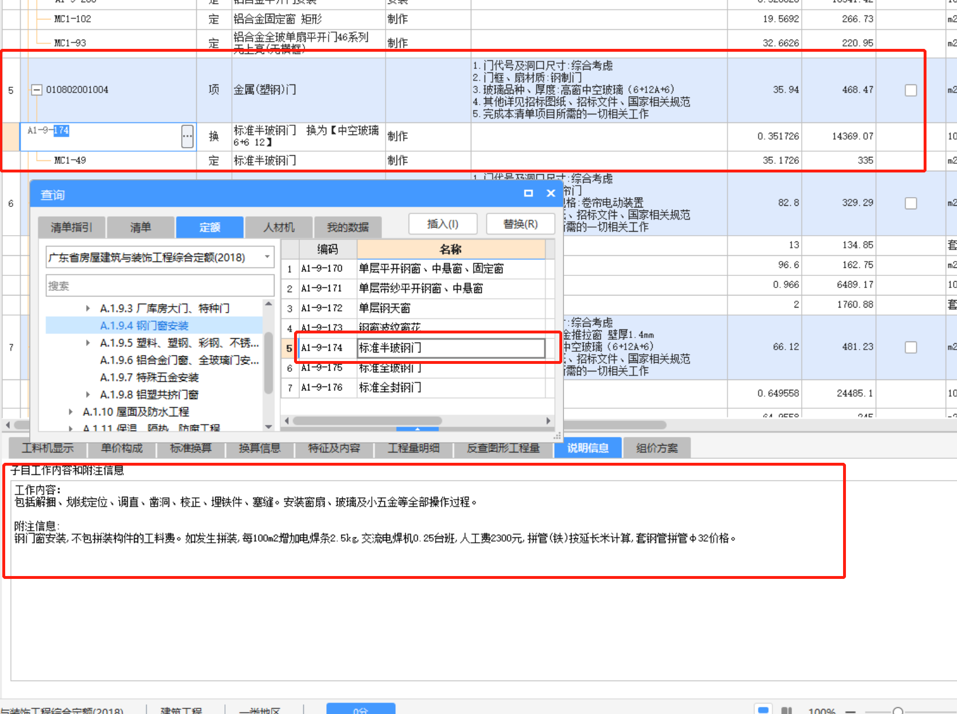This screenshot has height=714, width=957.
Task: Click the dialog list scroll-right arrow
Action: tap(548, 421)
